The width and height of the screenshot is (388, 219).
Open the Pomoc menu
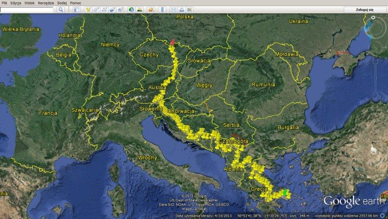pos(75,3)
